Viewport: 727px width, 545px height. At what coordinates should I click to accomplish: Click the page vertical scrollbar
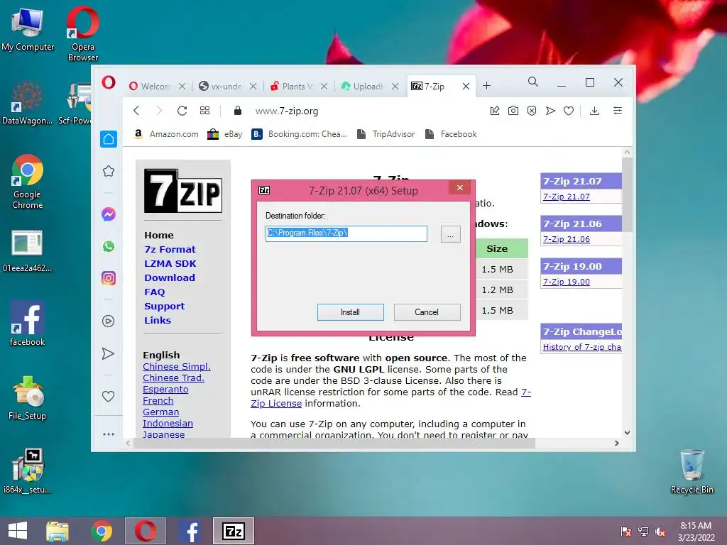click(x=627, y=194)
